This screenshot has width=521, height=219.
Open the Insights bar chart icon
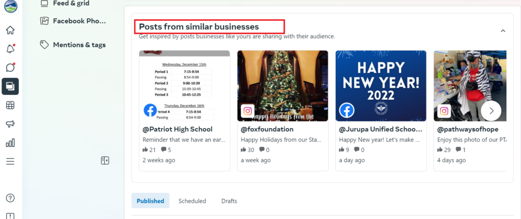tap(10, 143)
